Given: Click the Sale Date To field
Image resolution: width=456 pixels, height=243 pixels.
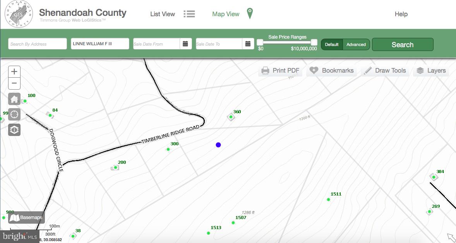Looking at the screenshot, I should point(219,44).
